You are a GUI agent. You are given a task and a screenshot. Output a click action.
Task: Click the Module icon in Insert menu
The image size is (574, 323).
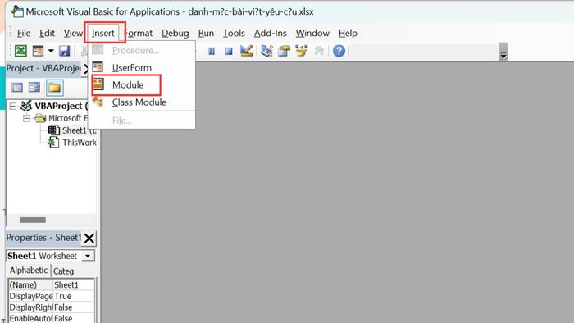[x=98, y=84]
